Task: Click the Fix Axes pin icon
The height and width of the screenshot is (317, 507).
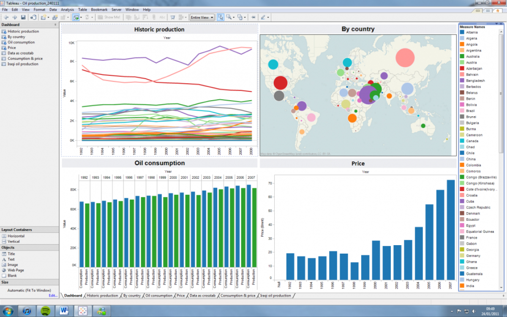Action: [253, 17]
